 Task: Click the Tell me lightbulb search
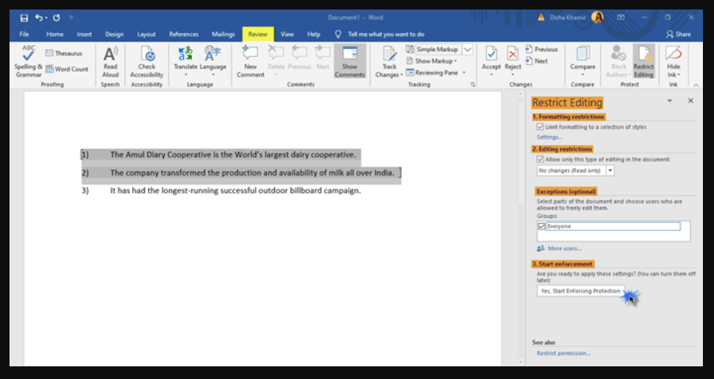point(338,34)
